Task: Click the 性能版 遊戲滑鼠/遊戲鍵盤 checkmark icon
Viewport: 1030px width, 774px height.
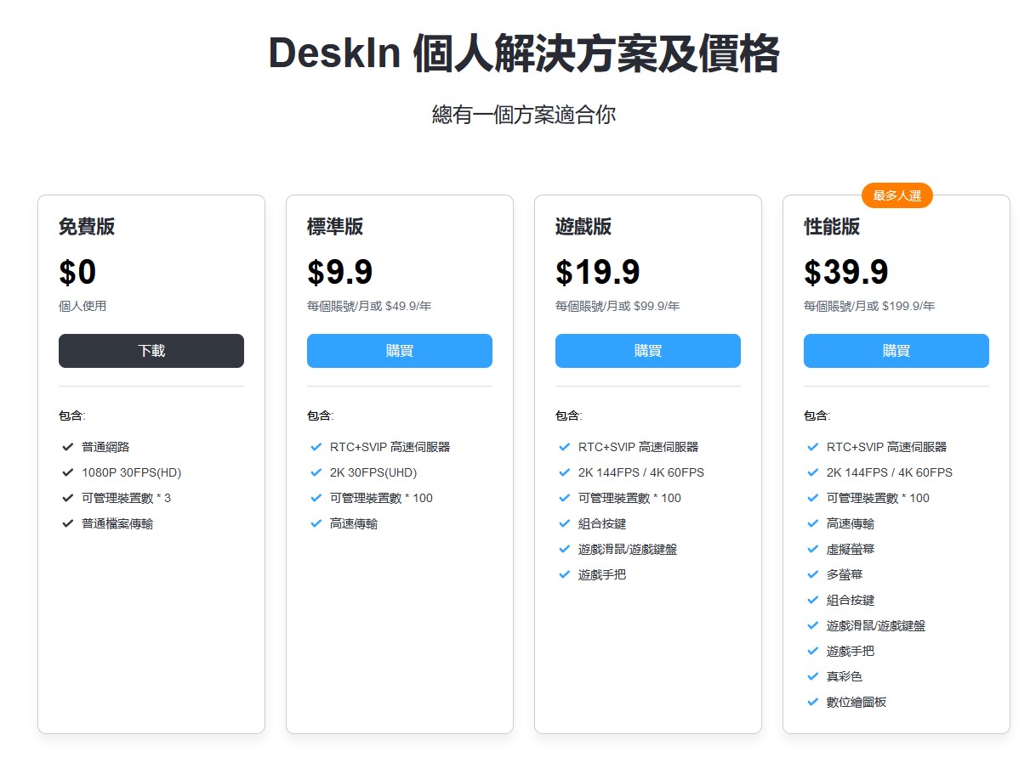Action: click(813, 625)
